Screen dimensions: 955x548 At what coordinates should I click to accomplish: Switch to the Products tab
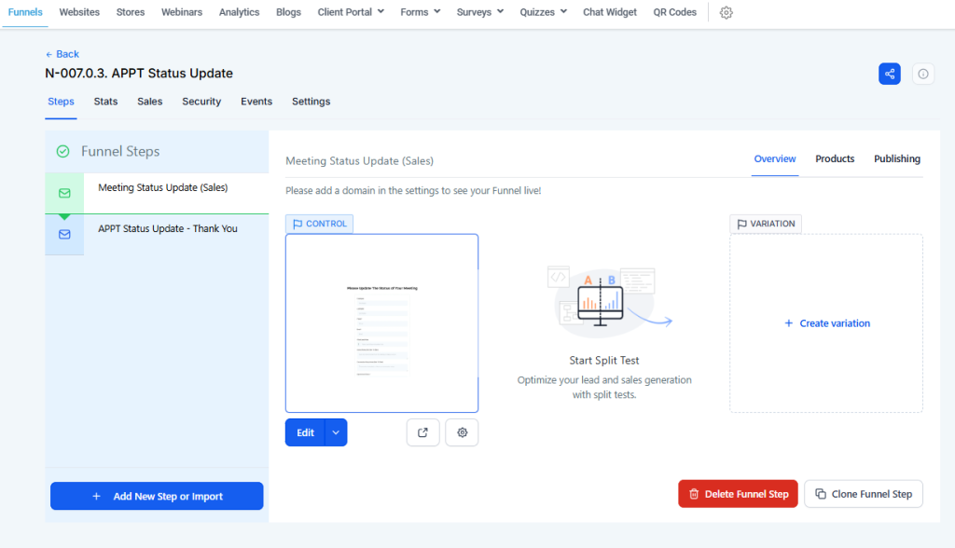coord(834,159)
